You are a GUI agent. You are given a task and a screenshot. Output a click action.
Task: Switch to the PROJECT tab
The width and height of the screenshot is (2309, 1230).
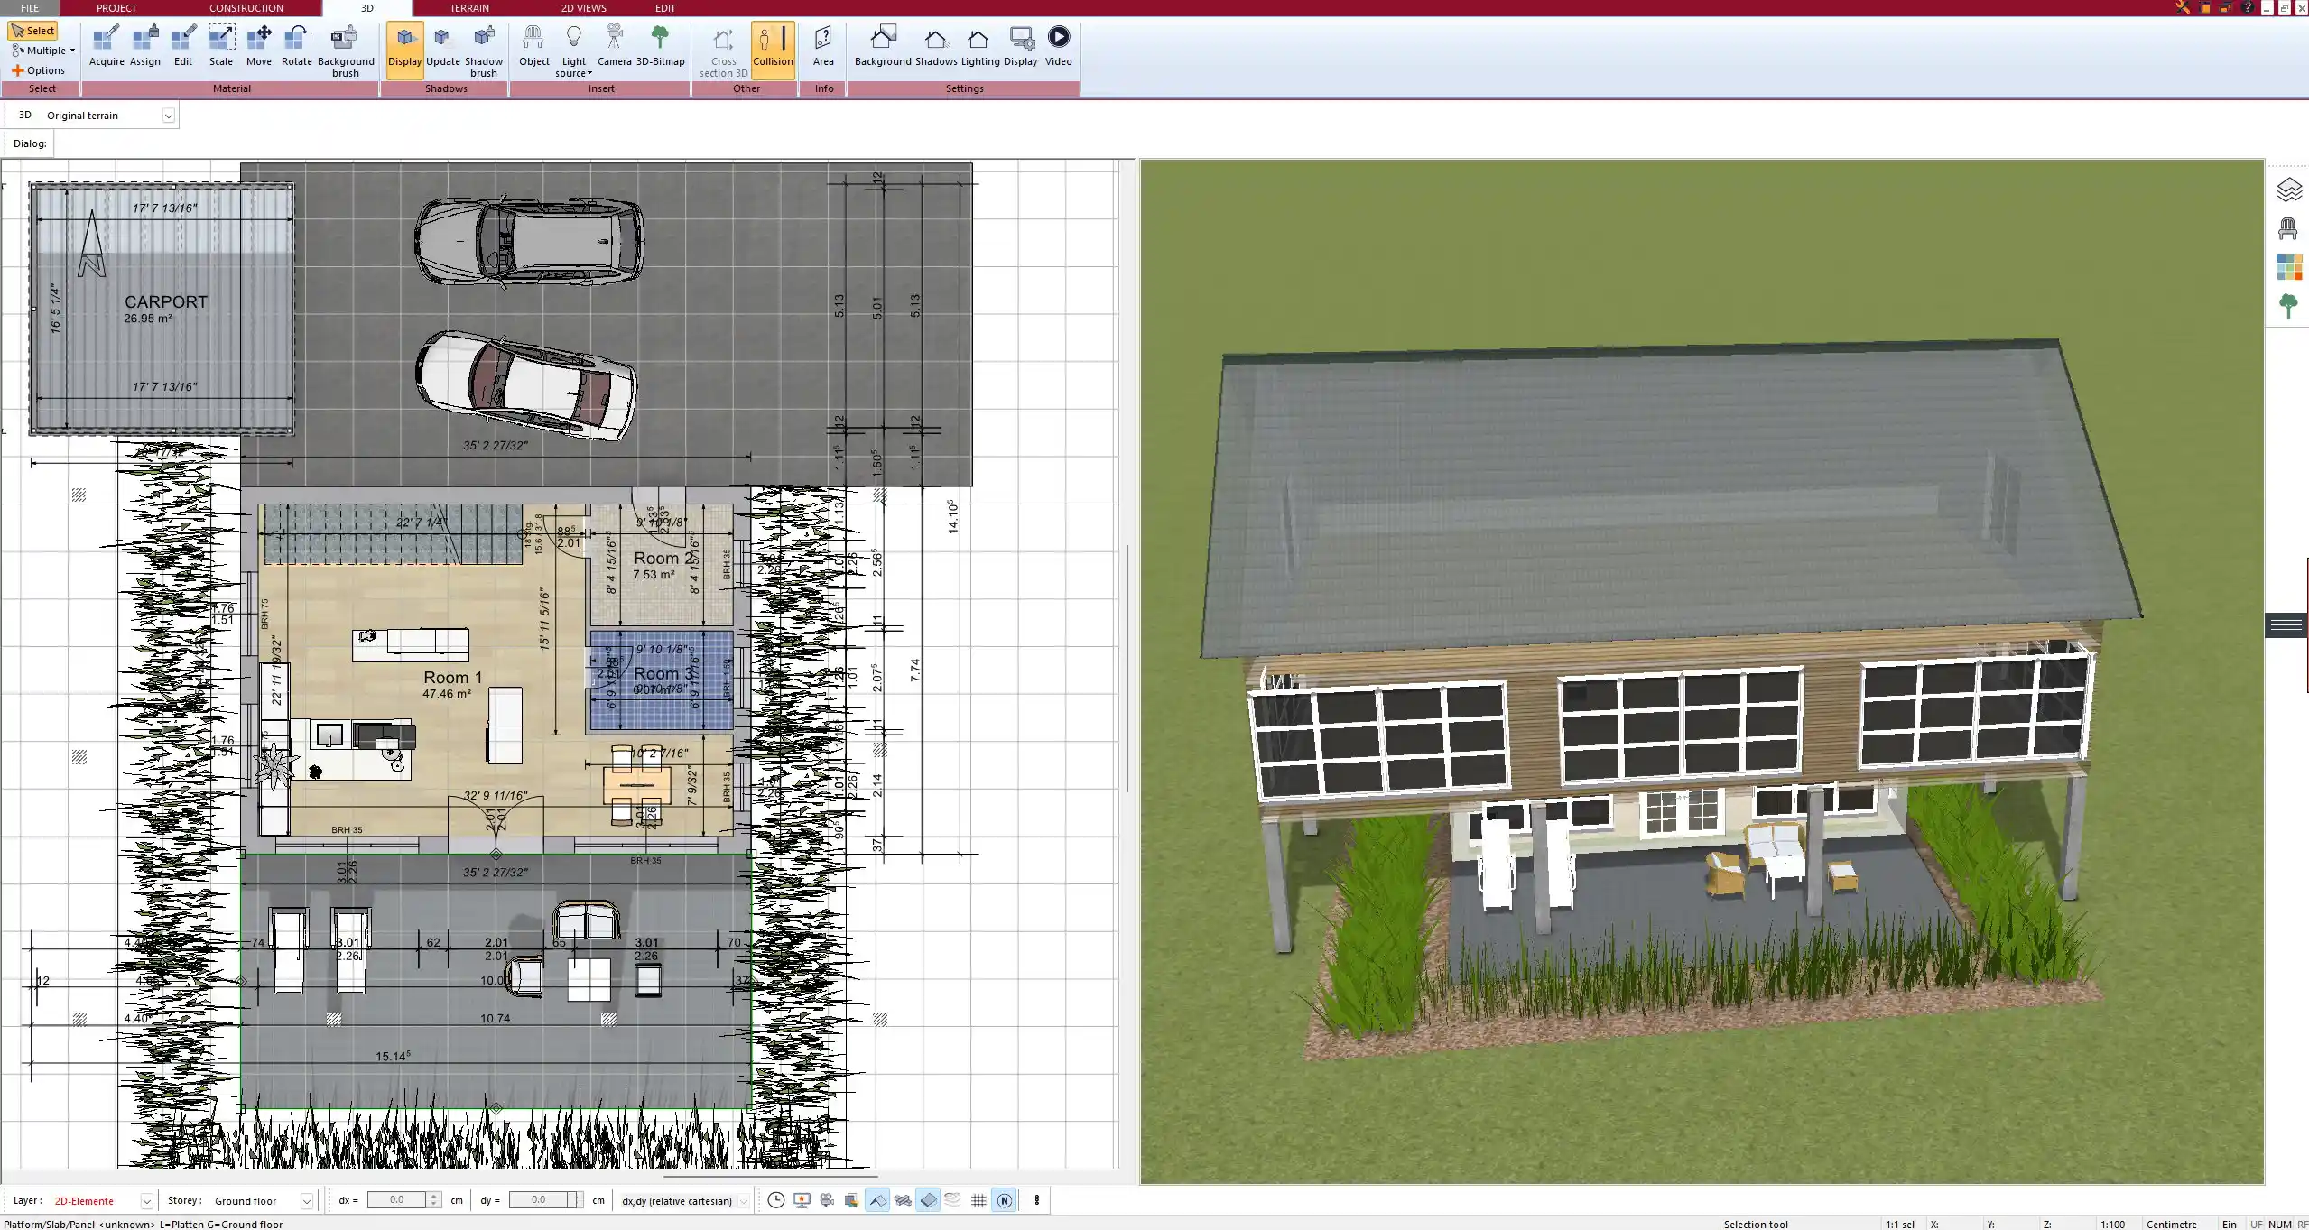coord(116,8)
